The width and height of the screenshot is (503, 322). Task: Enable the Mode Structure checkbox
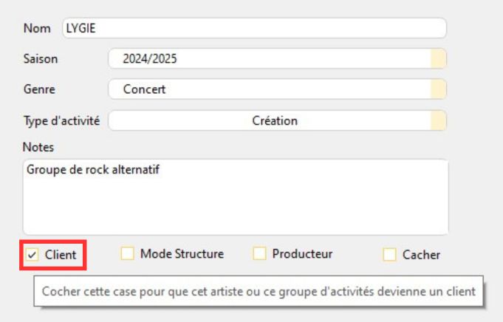pyautogui.click(x=128, y=254)
